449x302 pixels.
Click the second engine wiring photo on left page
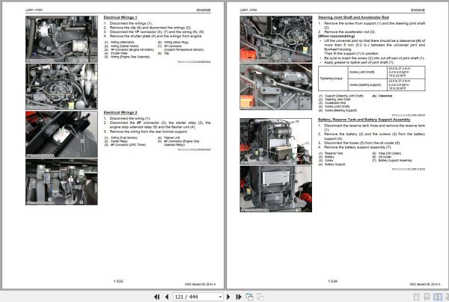pyautogui.click(x=61, y=87)
